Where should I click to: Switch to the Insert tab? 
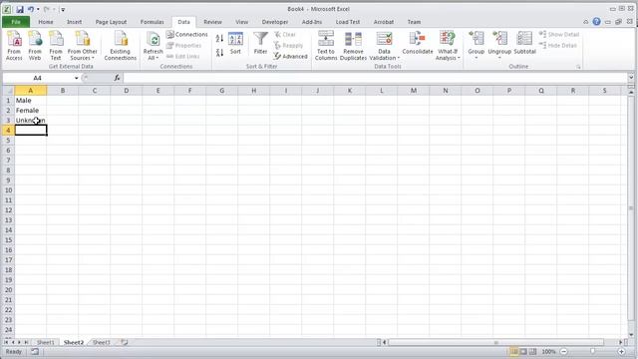(x=74, y=22)
